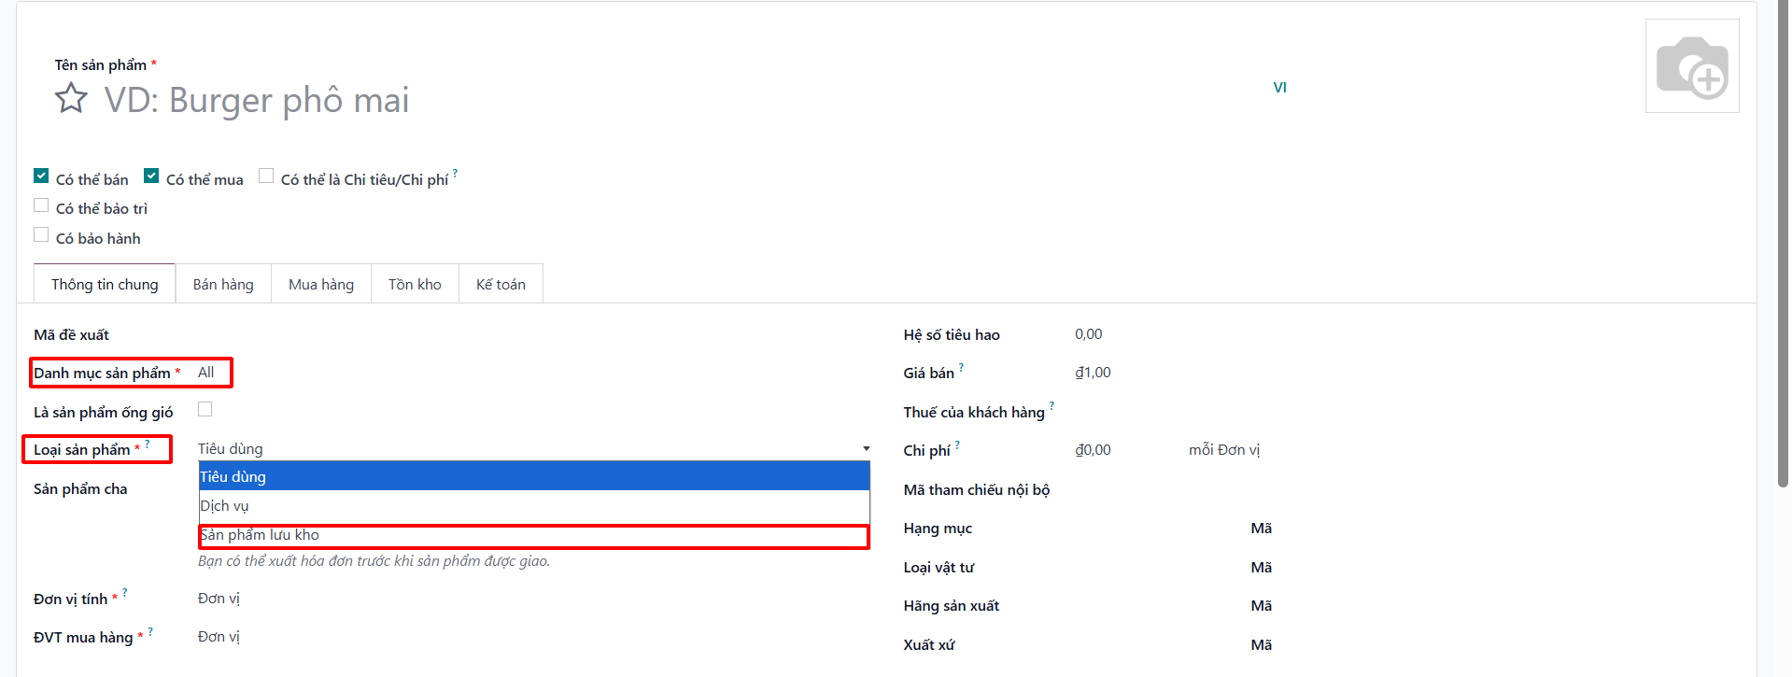Mark product as favorite with star icon

(71, 98)
